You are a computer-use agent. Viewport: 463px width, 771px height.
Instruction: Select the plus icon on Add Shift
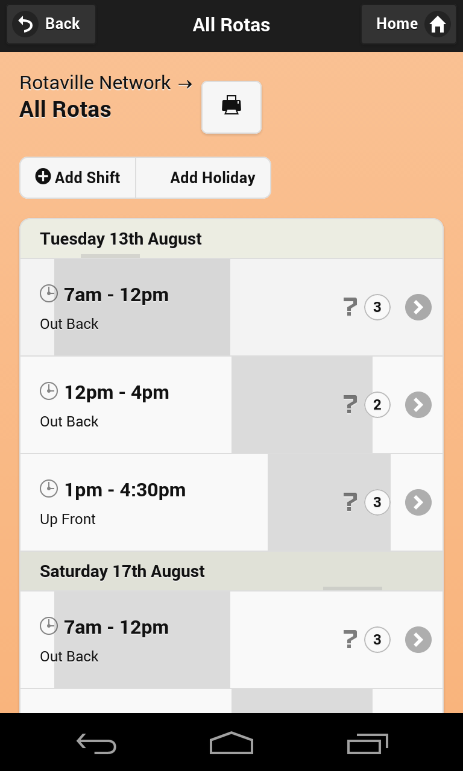[x=43, y=177]
